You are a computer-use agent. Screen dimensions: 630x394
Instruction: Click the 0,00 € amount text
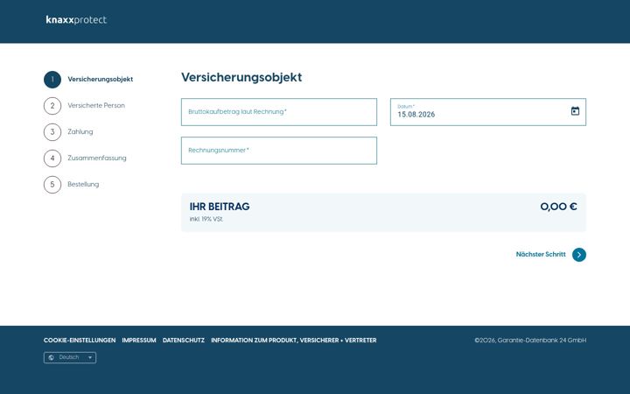point(558,207)
